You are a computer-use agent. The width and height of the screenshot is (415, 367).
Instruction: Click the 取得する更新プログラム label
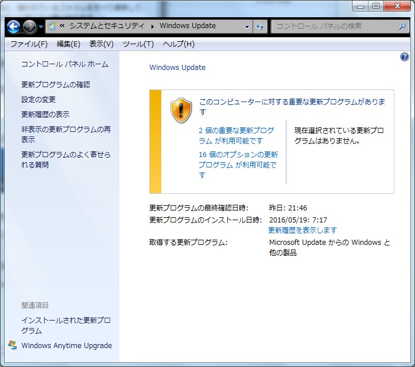pyautogui.click(x=188, y=243)
